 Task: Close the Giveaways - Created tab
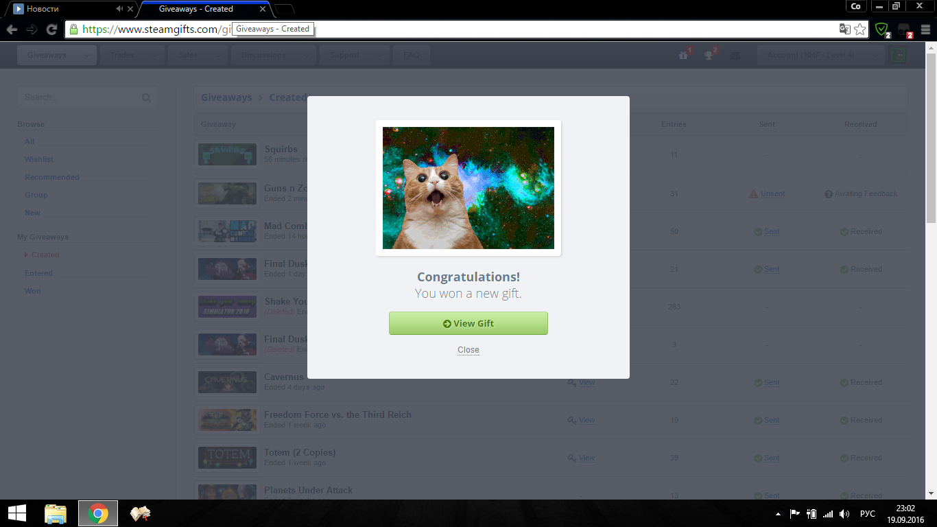(263, 9)
